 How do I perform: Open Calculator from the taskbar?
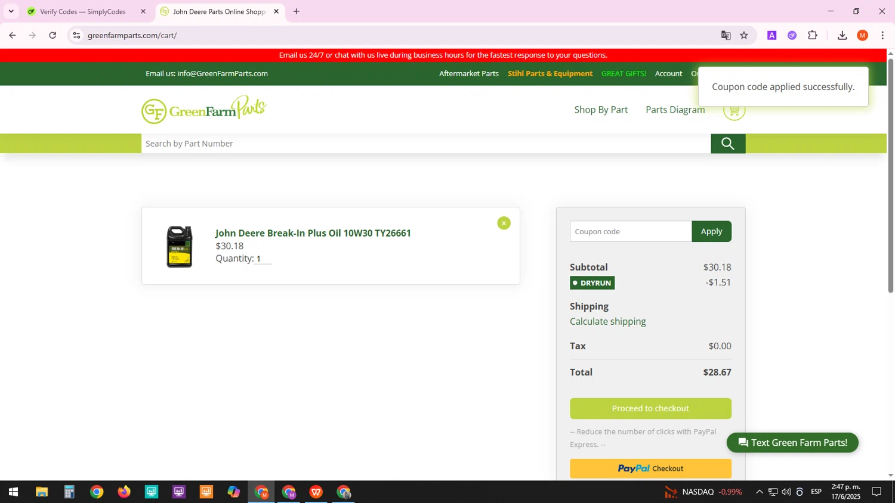click(x=69, y=492)
